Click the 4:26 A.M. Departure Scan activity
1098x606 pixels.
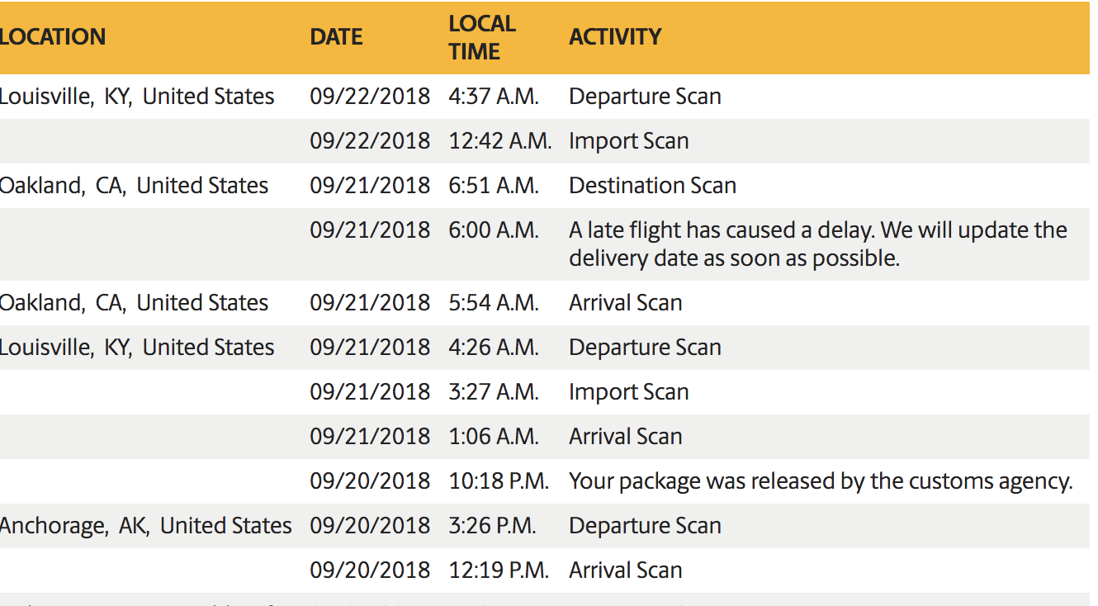(645, 348)
